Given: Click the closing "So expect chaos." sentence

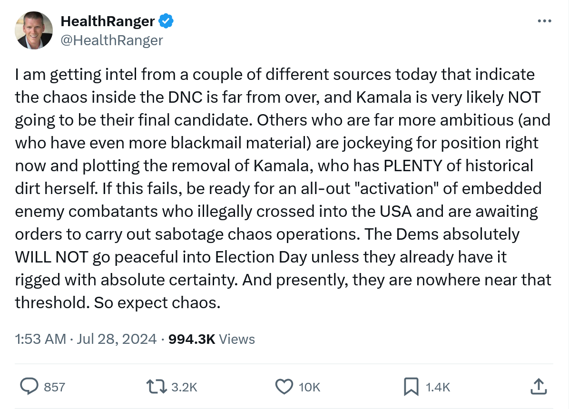Looking at the screenshot, I should point(157,302).
